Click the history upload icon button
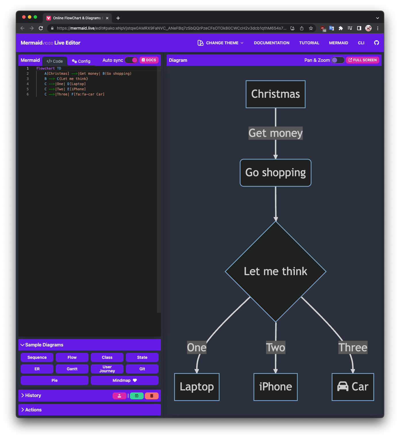The height and width of the screenshot is (439, 400). click(119, 396)
